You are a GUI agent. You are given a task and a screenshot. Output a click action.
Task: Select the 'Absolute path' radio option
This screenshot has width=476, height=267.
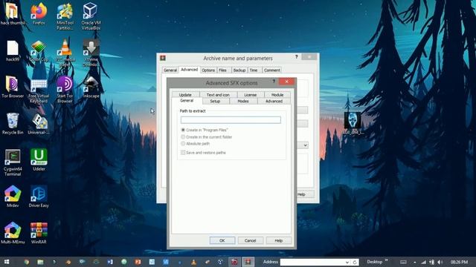[x=183, y=143]
